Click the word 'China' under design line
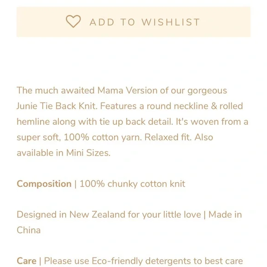This screenshot has height=267, width=267. click(29, 230)
